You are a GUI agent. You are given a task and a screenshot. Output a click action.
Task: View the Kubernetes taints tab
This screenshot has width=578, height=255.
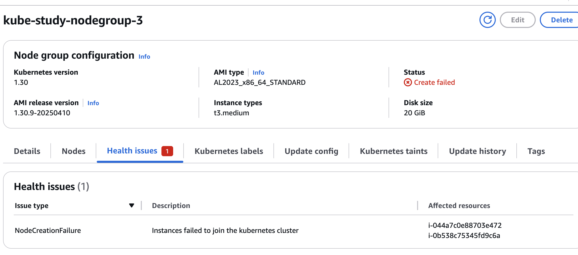pos(393,151)
